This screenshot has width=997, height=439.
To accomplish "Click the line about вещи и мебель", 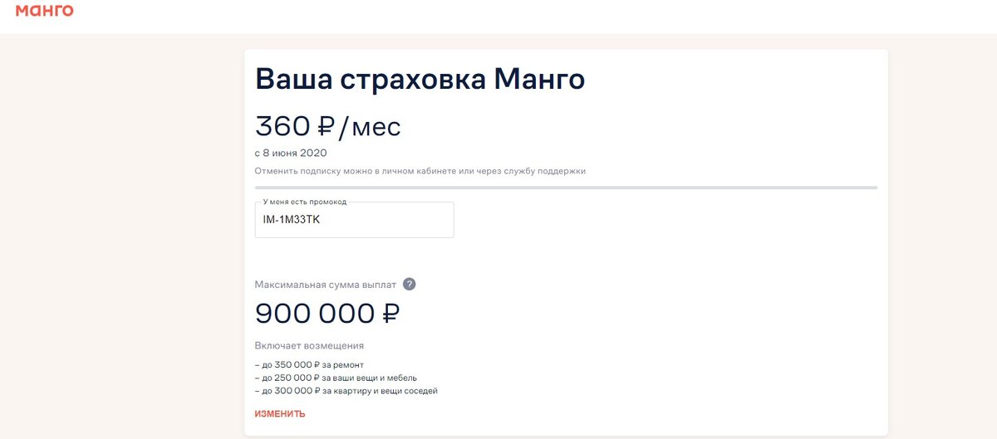I will 330,378.
